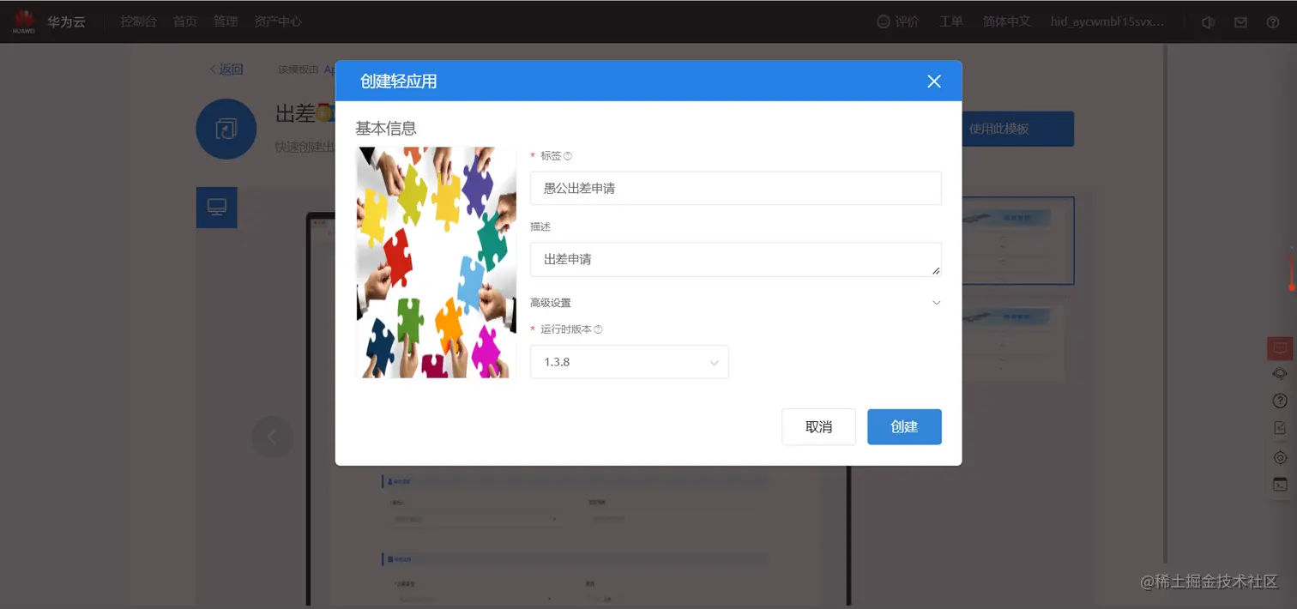The image size is (1297, 609).
Task: Open the 运行时版本 dropdown showing 1.3.8
Action: coord(629,362)
